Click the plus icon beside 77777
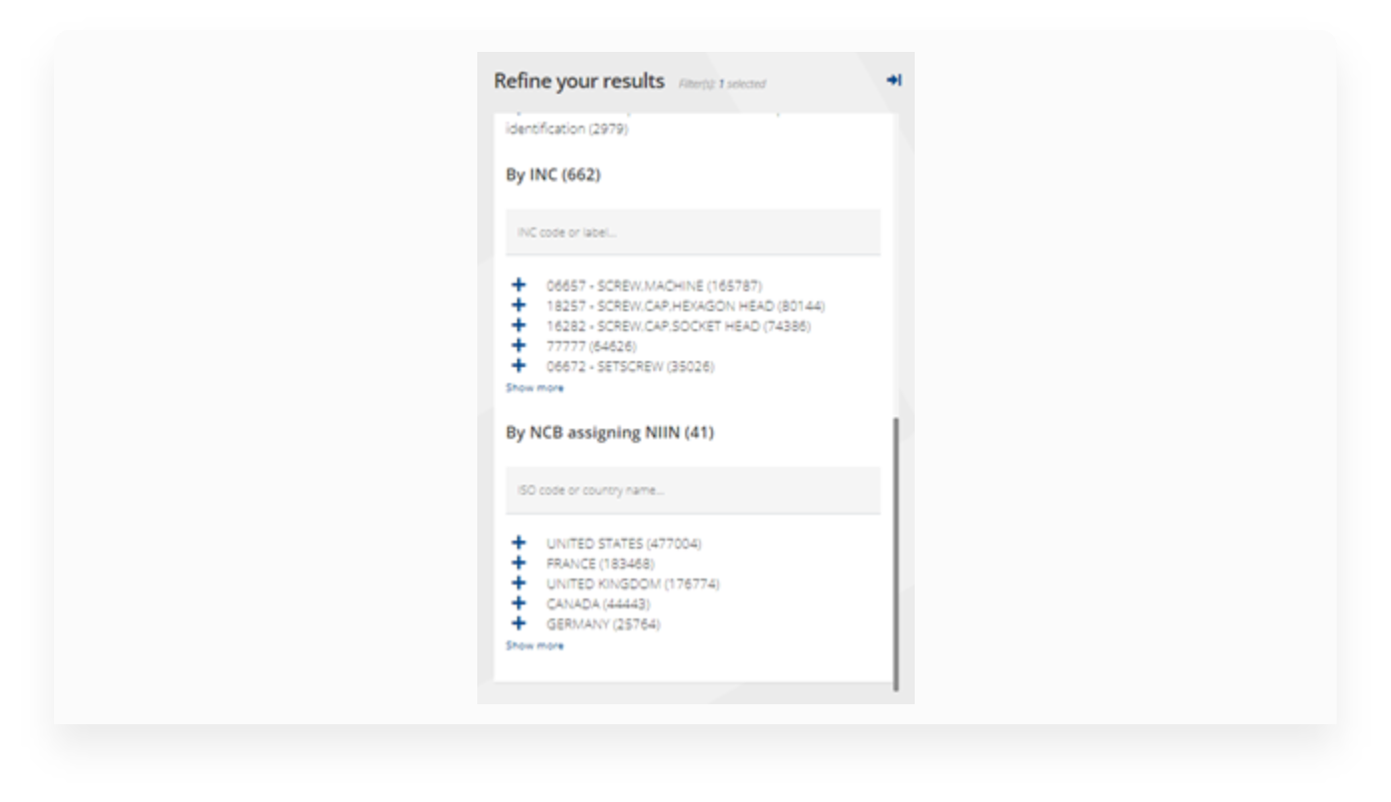Image resolution: width=1391 pixels, height=802 pixels. point(518,346)
